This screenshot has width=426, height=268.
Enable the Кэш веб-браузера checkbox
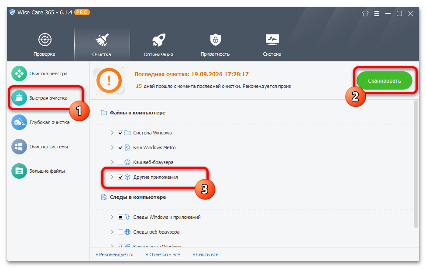[120, 162]
